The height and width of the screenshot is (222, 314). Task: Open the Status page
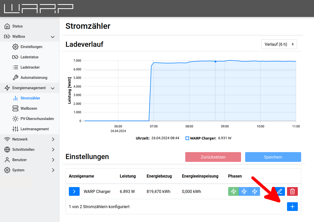click(17, 26)
